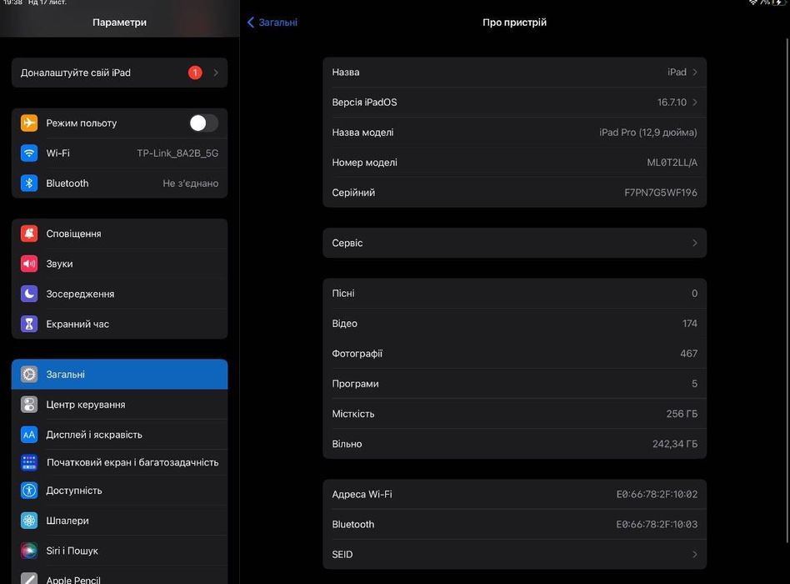This screenshot has width=790, height=584.
Task: Expand Доналаштуйте свій iPad chevron
Action: [216, 73]
